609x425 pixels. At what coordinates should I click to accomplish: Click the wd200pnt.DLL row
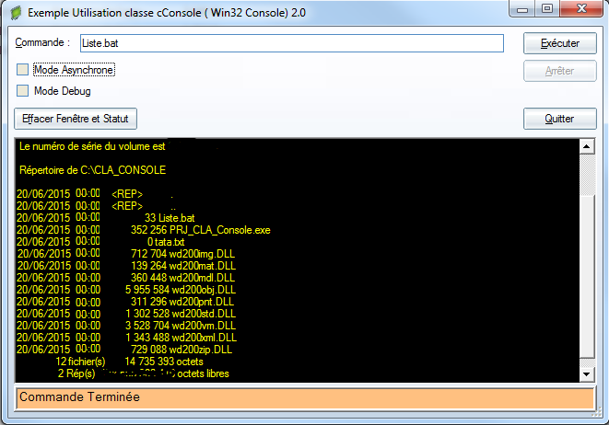point(125,302)
